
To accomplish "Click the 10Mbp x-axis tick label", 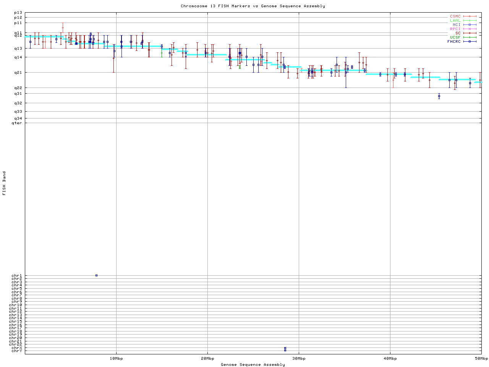I will (116, 358).
